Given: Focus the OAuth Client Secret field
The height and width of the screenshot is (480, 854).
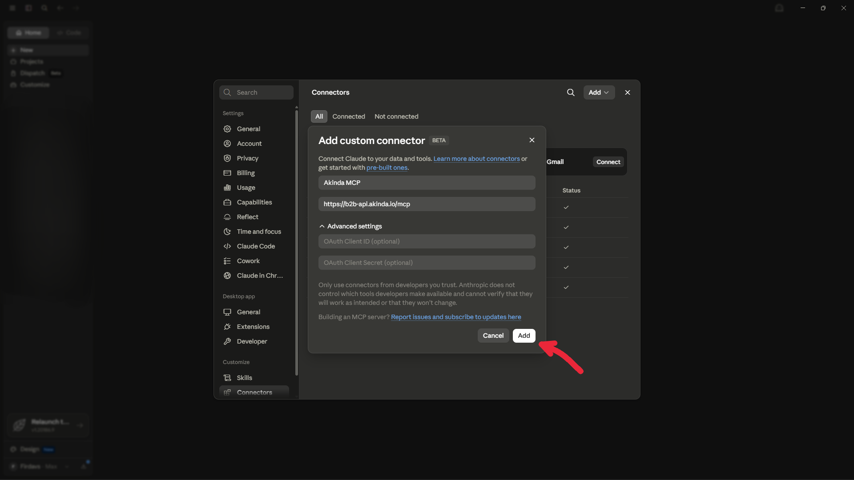Looking at the screenshot, I should coord(427,263).
